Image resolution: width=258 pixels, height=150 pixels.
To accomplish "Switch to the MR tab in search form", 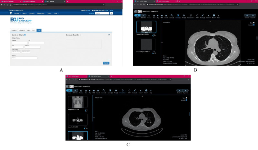I will tap(28, 30).
